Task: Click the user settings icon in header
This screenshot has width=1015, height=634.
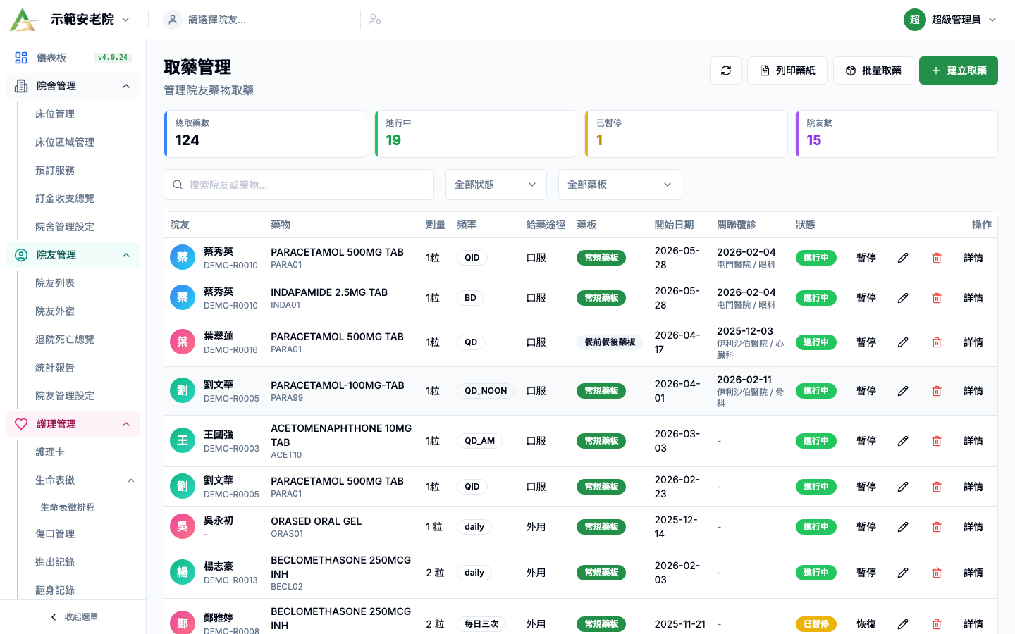Action: tap(375, 20)
